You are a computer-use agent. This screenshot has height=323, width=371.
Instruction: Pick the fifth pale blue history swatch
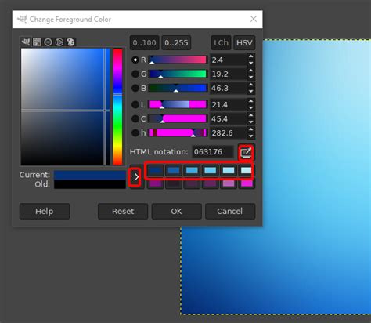[229, 171]
